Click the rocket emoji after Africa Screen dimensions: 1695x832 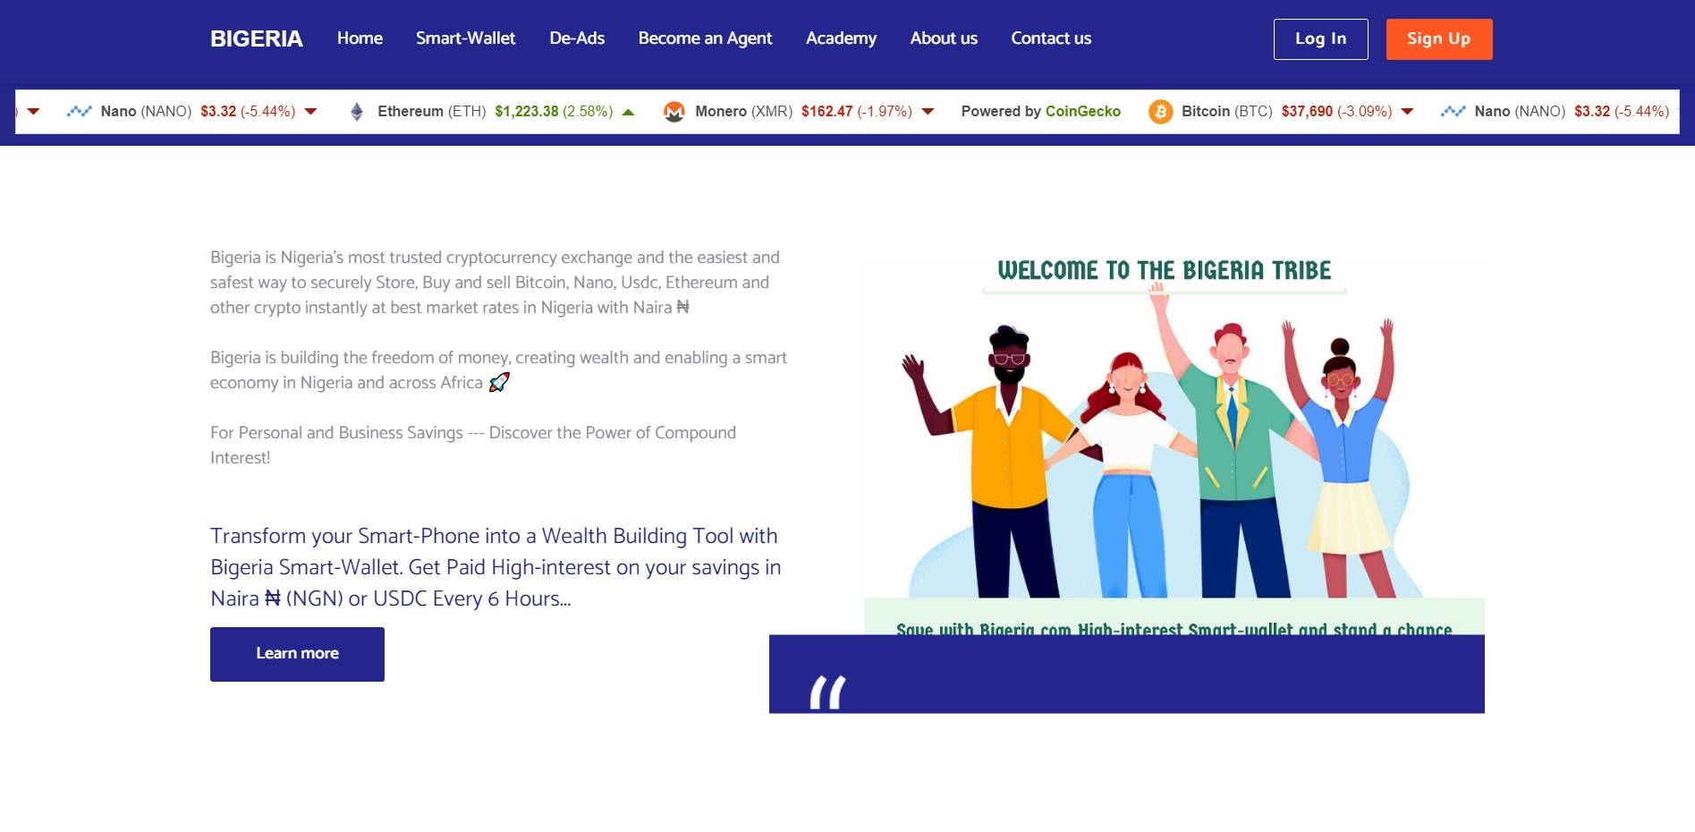(x=499, y=382)
